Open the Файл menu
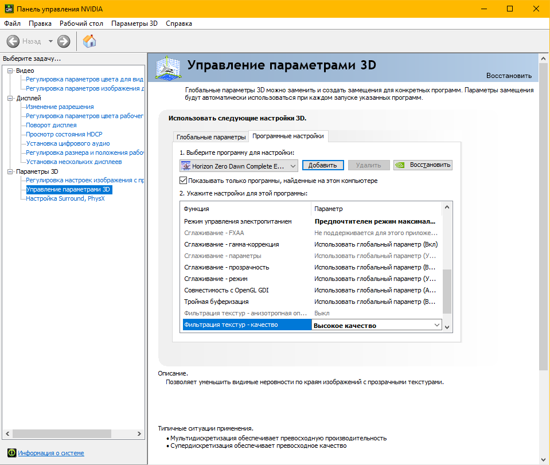The image size is (550, 465). 12,24
